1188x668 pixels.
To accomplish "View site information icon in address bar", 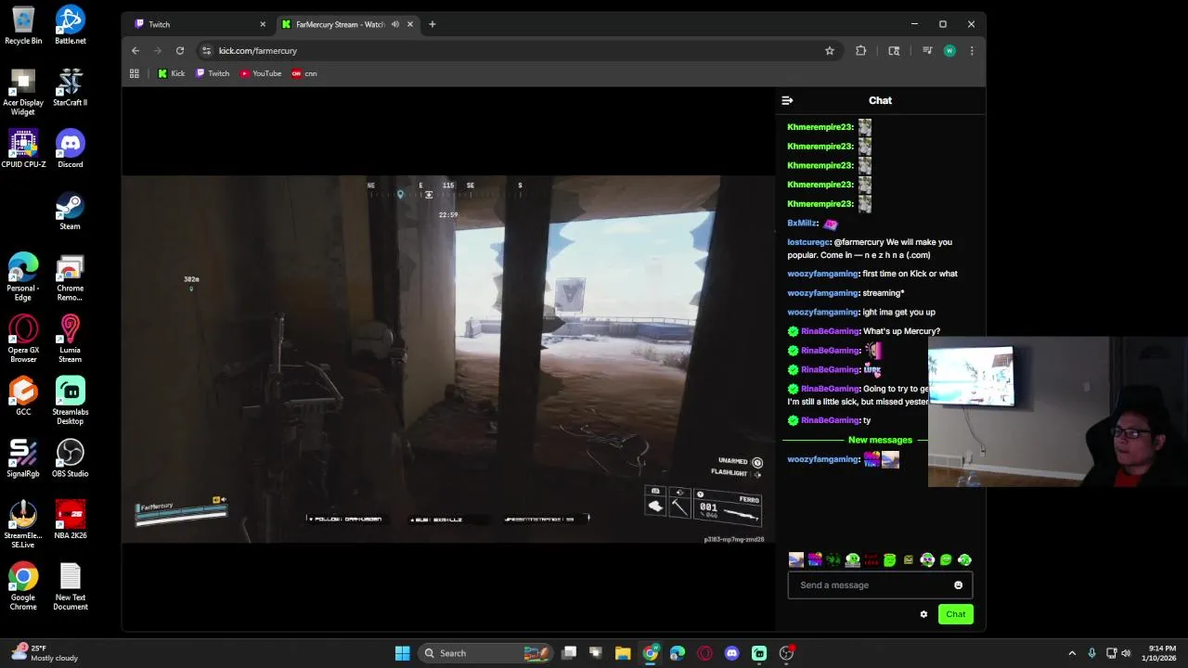I will pos(207,51).
